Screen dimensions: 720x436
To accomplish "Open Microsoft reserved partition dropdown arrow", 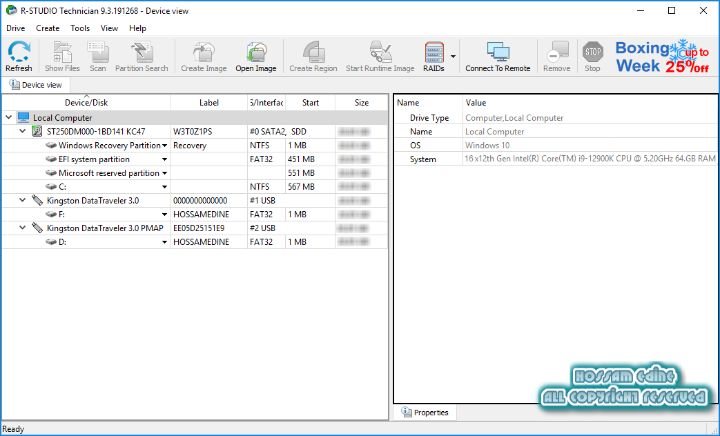I will [x=165, y=173].
